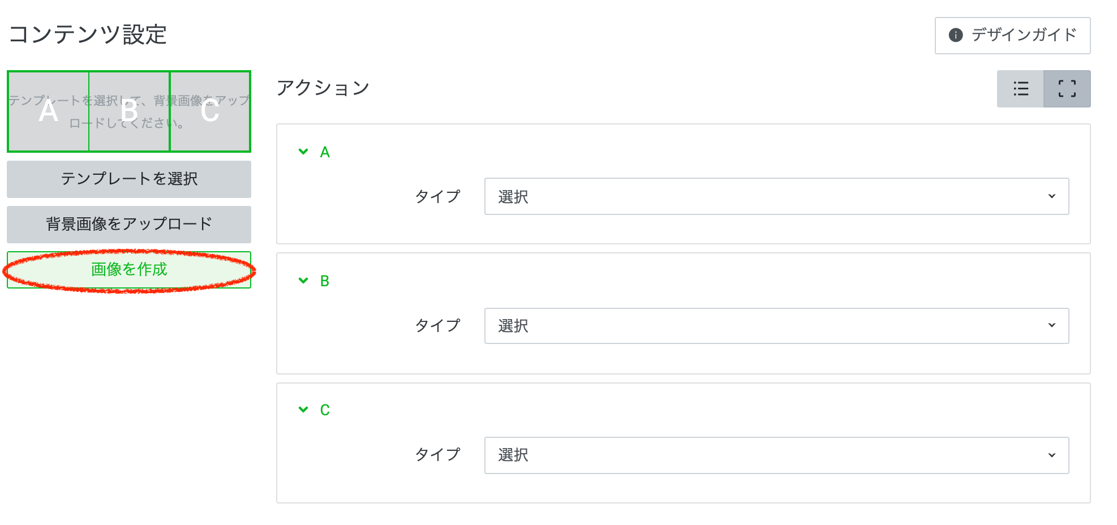Click 背景画像をアップロード button
Viewport: 1117px width, 525px height.
129,224
